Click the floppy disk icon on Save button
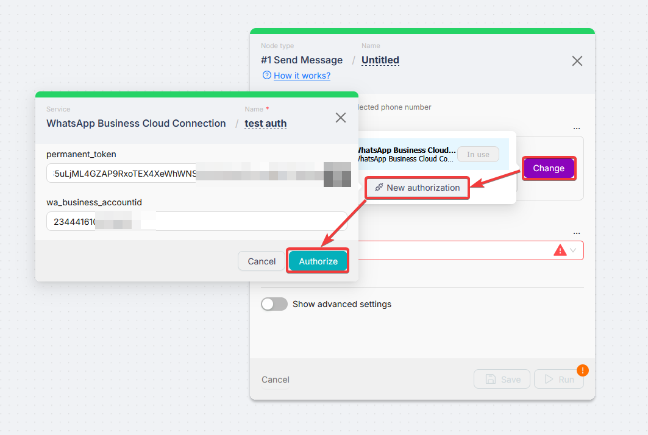 point(492,378)
